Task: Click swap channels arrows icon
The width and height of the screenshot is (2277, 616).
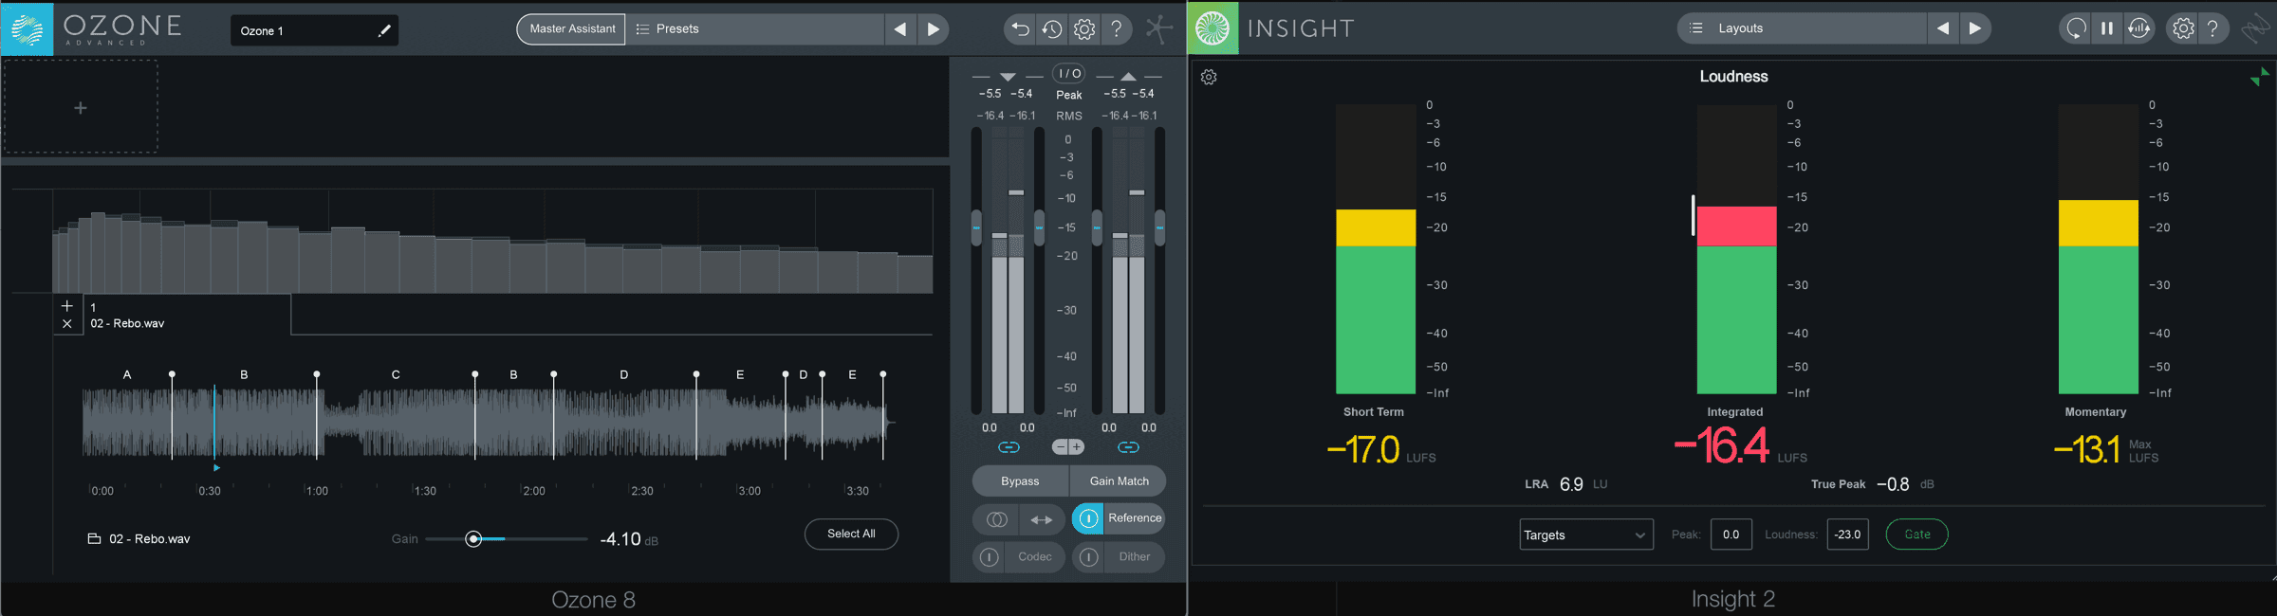Action: pyautogui.click(x=1042, y=519)
